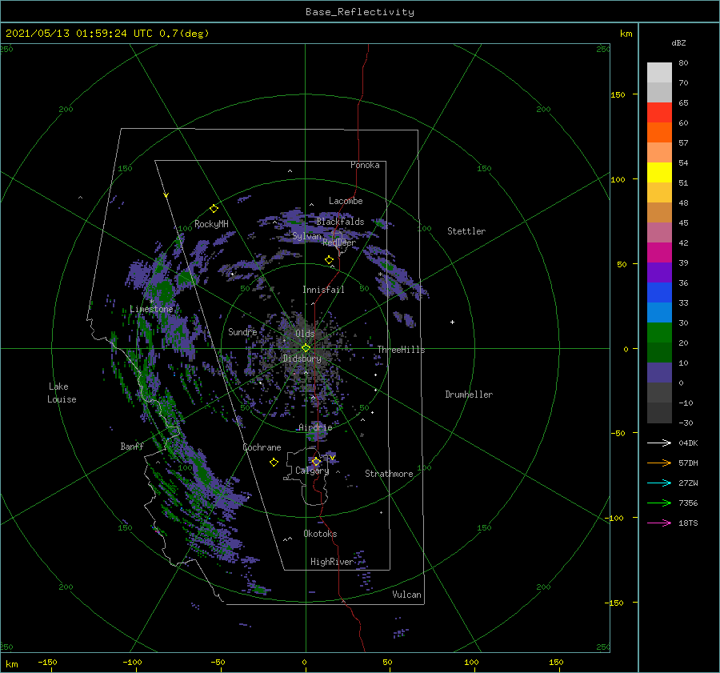Click the 04DK legend text
Screen dimensions: 720x673
(688, 443)
